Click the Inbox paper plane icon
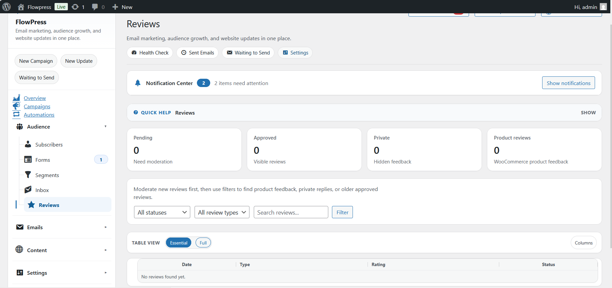 (28, 190)
